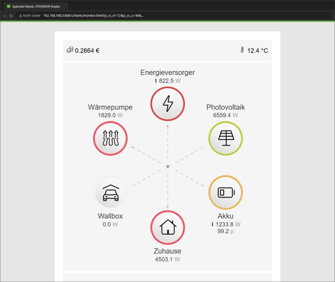
Task: Click the Zuhause label
Action: click(x=167, y=251)
